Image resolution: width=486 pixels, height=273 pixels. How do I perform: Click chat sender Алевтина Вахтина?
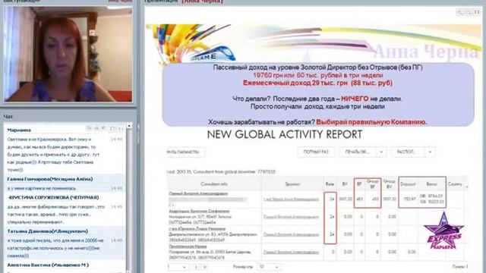[48, 265]
